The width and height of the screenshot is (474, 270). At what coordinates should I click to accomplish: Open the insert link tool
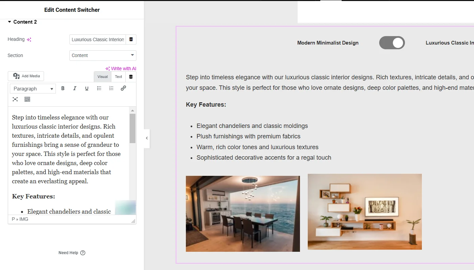[x=123, y=88]
